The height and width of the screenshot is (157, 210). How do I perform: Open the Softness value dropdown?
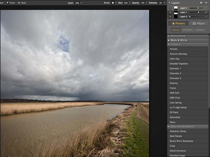[164, 3]
